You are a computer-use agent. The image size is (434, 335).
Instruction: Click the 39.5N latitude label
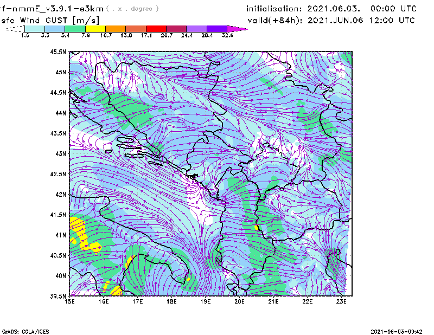58,297
